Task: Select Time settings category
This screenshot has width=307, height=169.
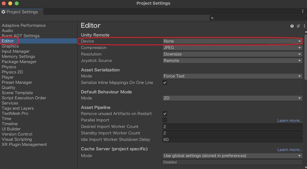Action: (6, 119)
